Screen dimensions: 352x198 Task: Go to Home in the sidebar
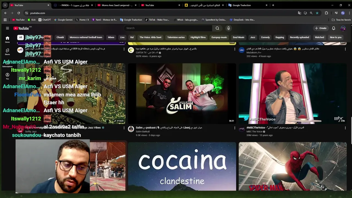pos(7,39)
